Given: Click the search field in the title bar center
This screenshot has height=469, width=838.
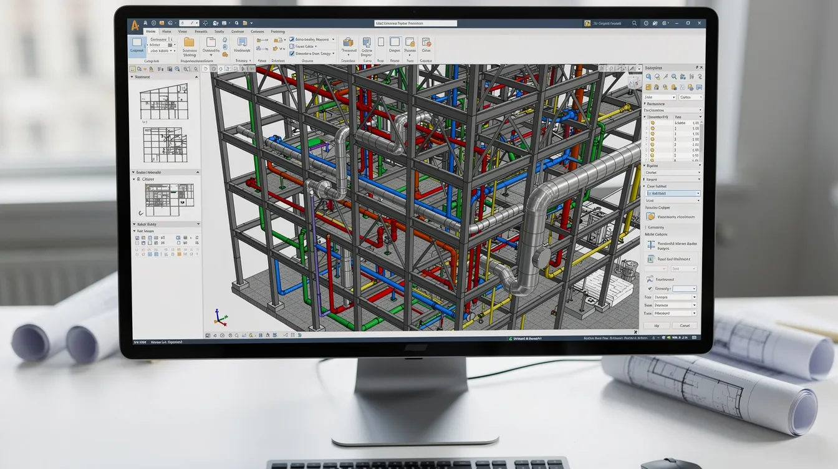Looking at the screenshot, I should [x=415, y=23].
